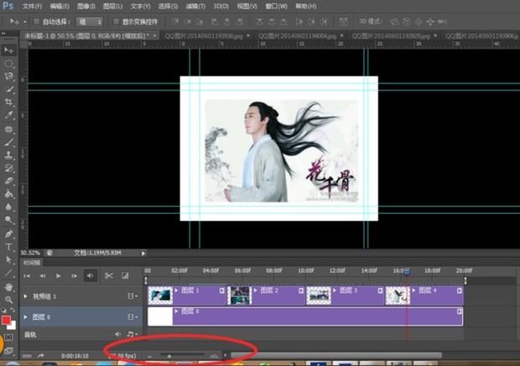
Task: Open the status bar document info arrow
Action: pyautogui.click(x=143, y=254)
